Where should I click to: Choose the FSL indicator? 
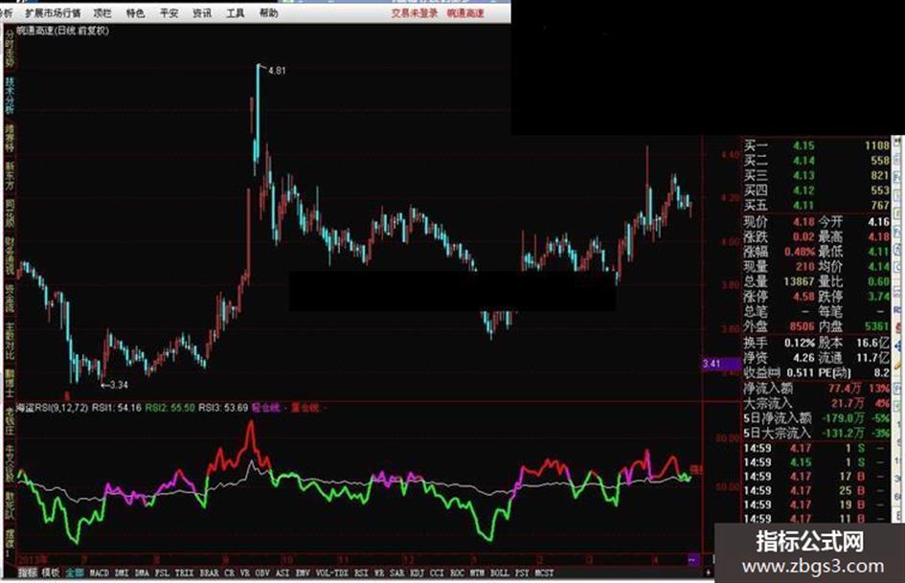[162, 572]
